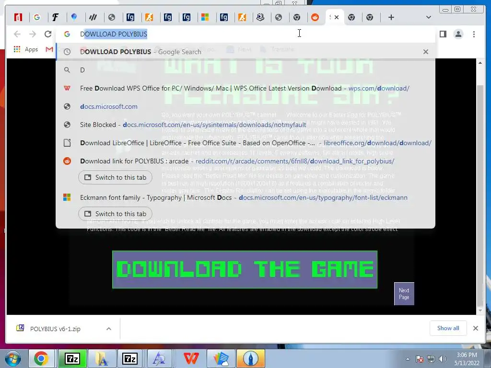Select the DOWLLOAD POLYBIUS Google Search suggestion
Viewport: 491px width, 368px height.
[245, 52]
